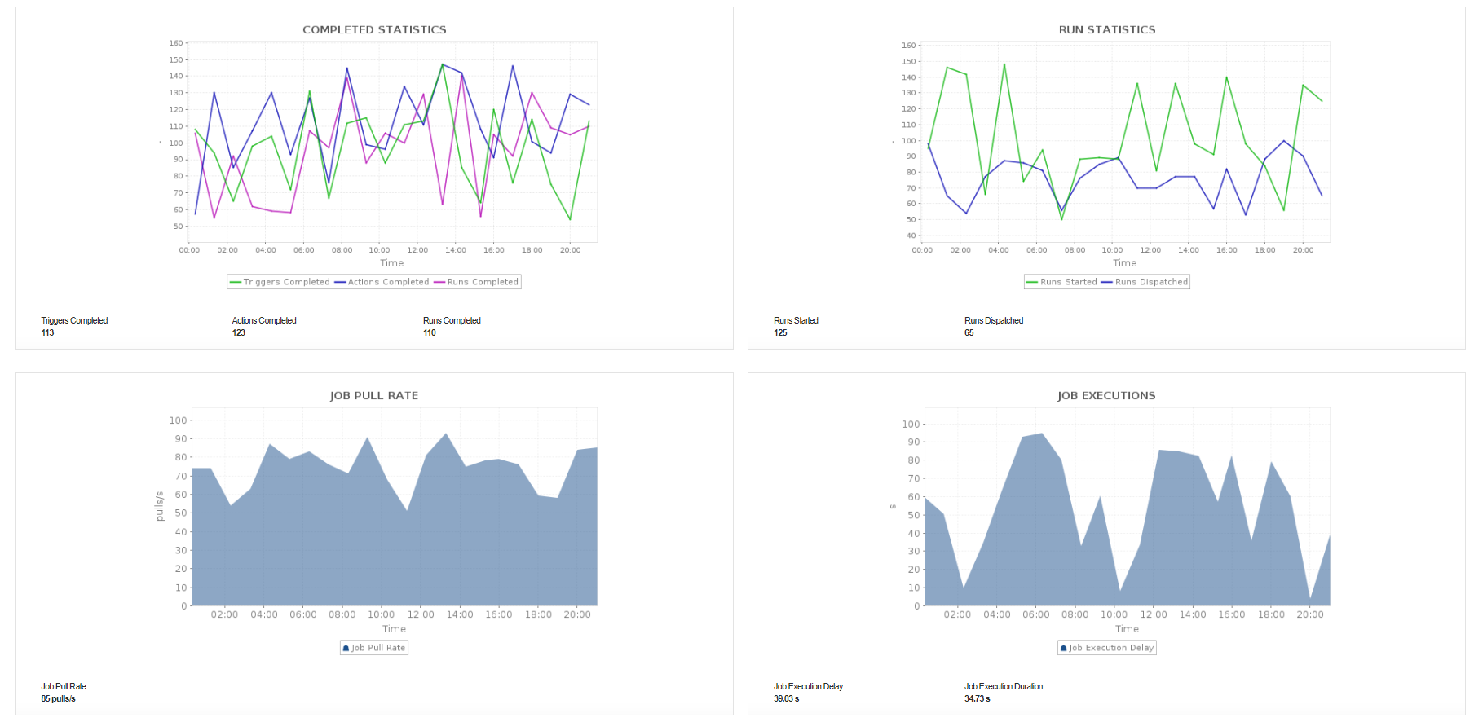The width and height of the screenshot is (1474, 722).
Task: Toggle Triggers Completed series in chart legend
Action: (286, 282)
